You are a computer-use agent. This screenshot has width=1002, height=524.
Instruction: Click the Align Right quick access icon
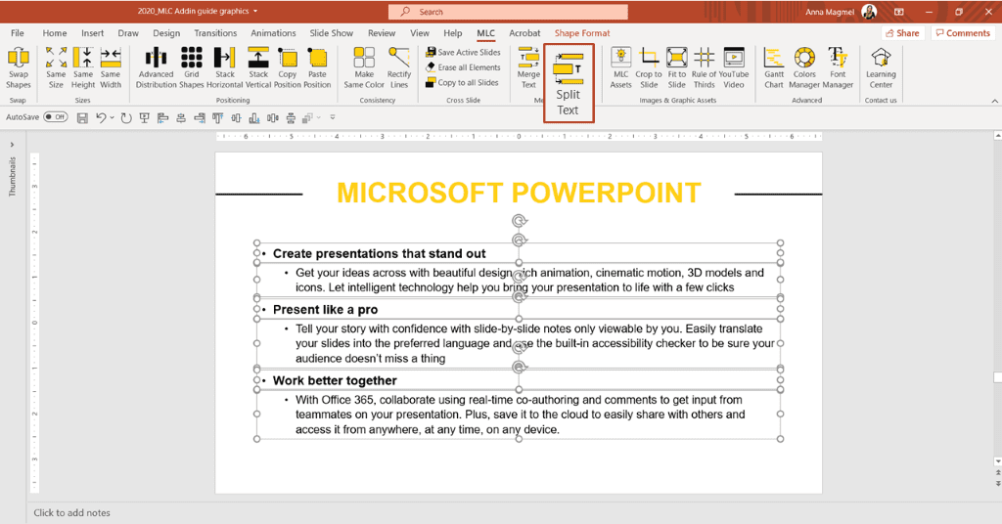coord(200,117)
